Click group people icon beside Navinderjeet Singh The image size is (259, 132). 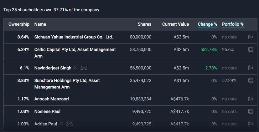(84, 68)
